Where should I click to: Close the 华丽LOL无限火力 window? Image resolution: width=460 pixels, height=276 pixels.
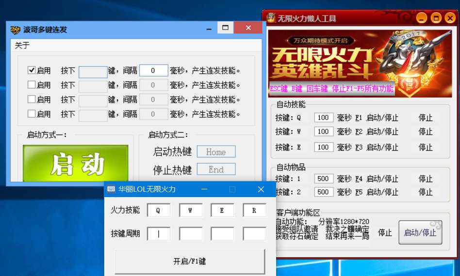(x=261, y=189)
